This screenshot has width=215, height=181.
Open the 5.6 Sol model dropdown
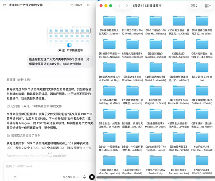pyautogui.click(x=71, y=177)
